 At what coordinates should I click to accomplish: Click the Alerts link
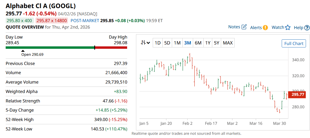pos(256,28)
